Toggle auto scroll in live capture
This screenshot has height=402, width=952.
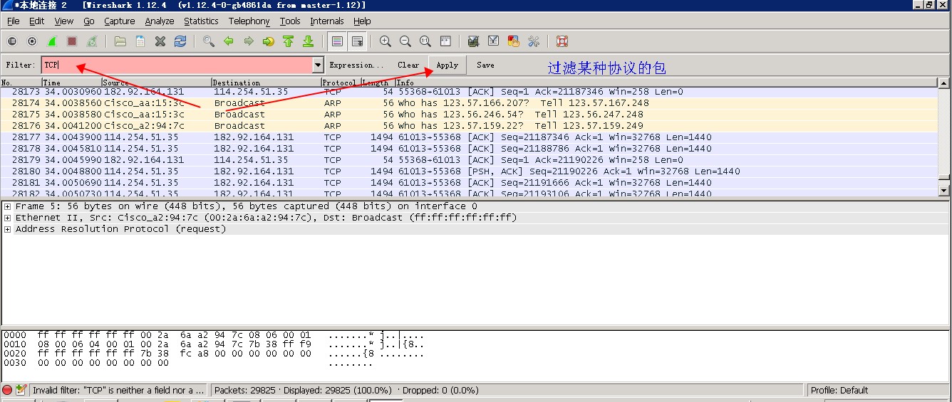(358, 41)
